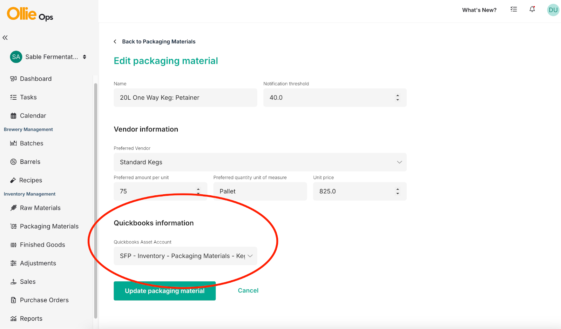Collapse the sidebar with double-chevron icon
The height and width of the screenshot is (329, 561).
pos(5,38)
